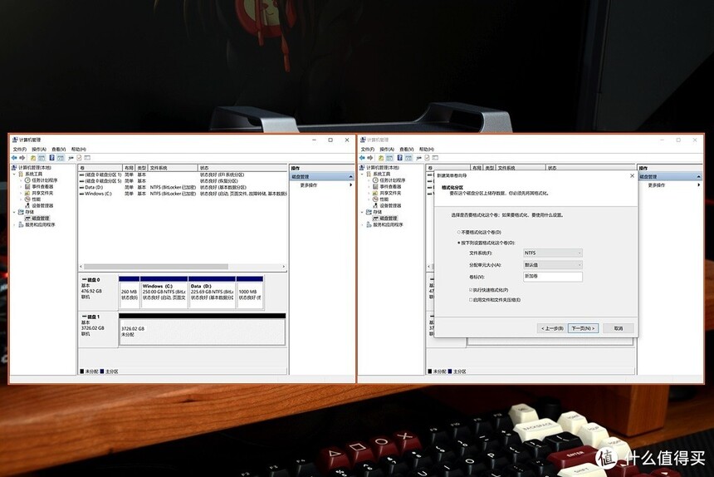
Task: Toggle console tree icon in left window toolbar
Action: (42, 158)
